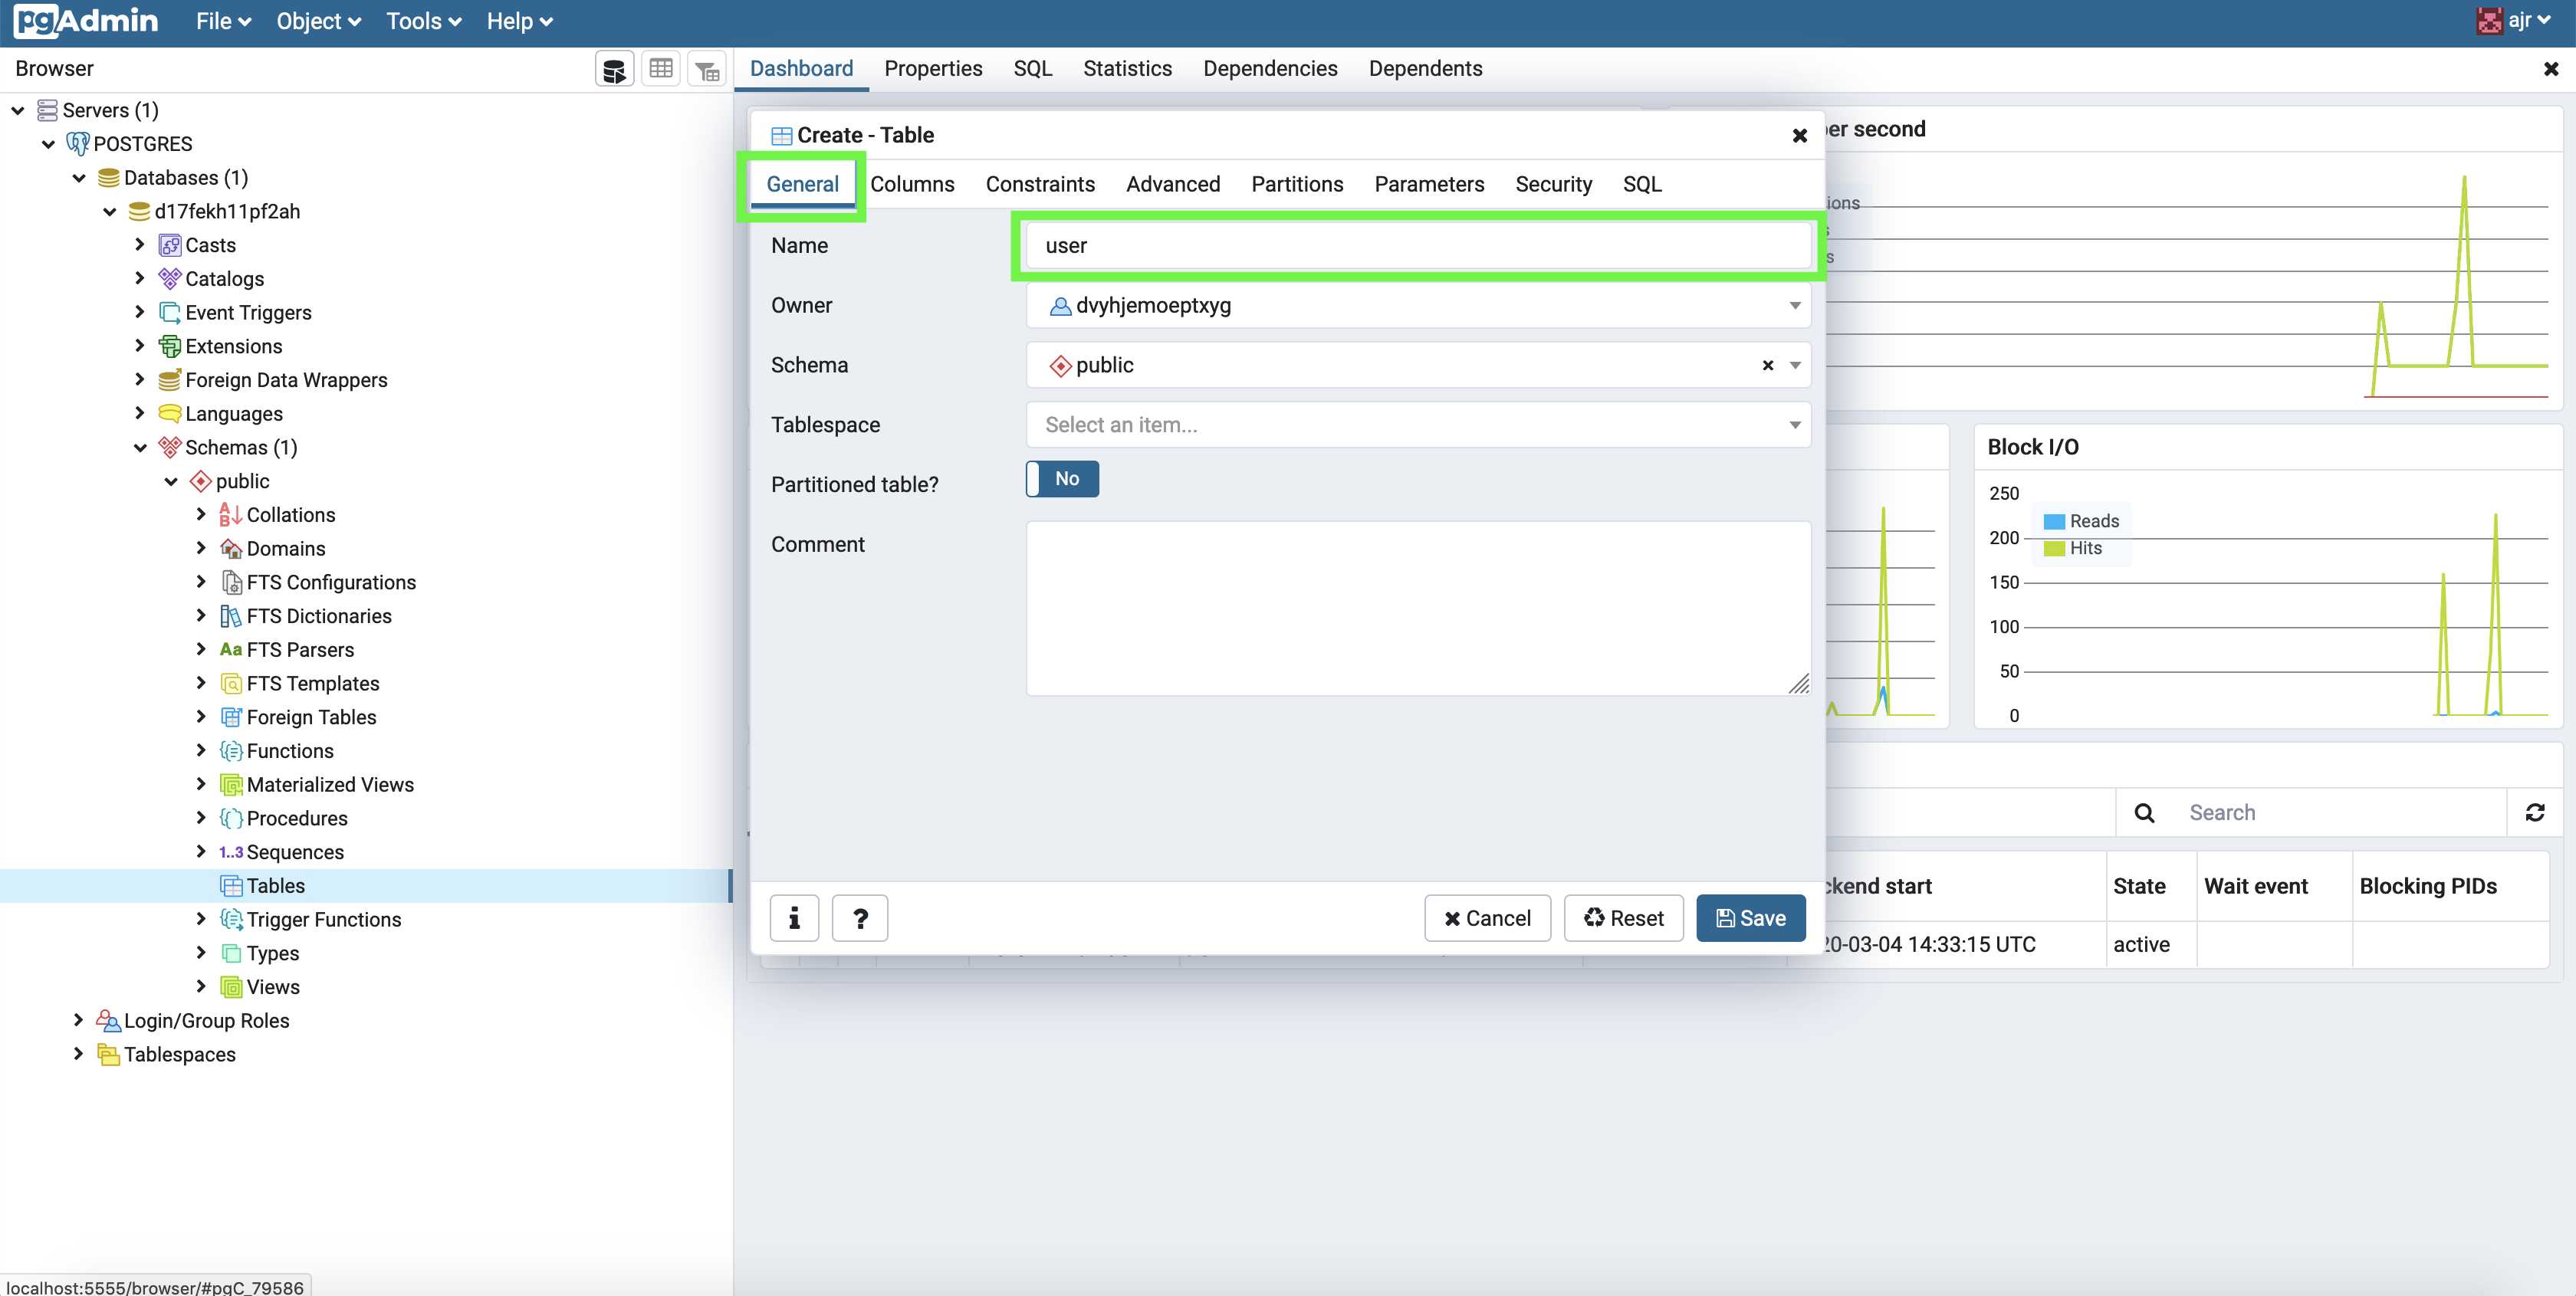Click the Query Tool icon in Browser toolbar

pyautogui.click(x=614, y=69)
